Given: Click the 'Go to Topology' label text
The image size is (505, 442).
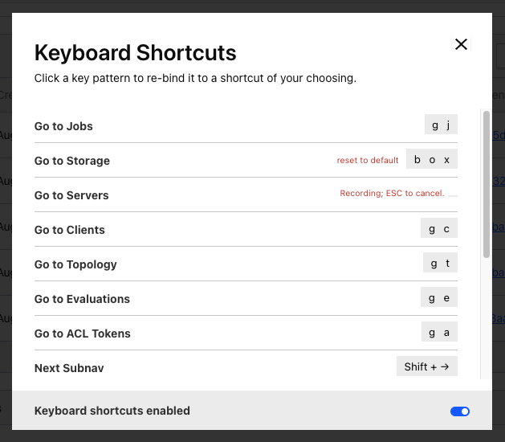Looking at the screenshot, I should [75, 264].
